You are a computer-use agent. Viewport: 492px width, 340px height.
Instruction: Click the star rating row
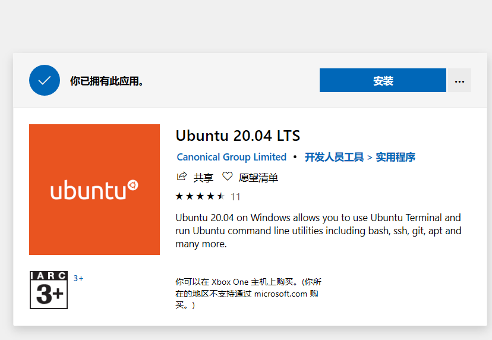click(x=200, y=196)
